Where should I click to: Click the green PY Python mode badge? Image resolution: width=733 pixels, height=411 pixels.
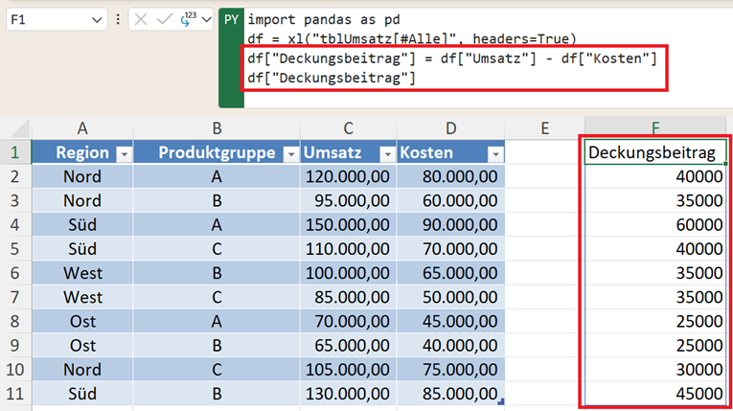tap(231, 19)
